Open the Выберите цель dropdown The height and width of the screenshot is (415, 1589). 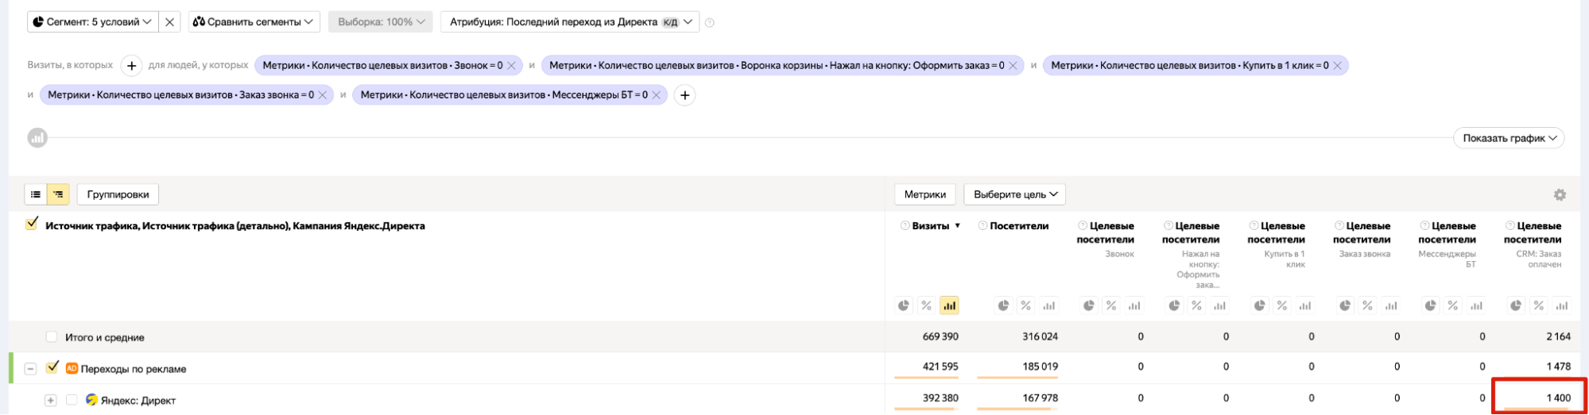(1014, 194)
